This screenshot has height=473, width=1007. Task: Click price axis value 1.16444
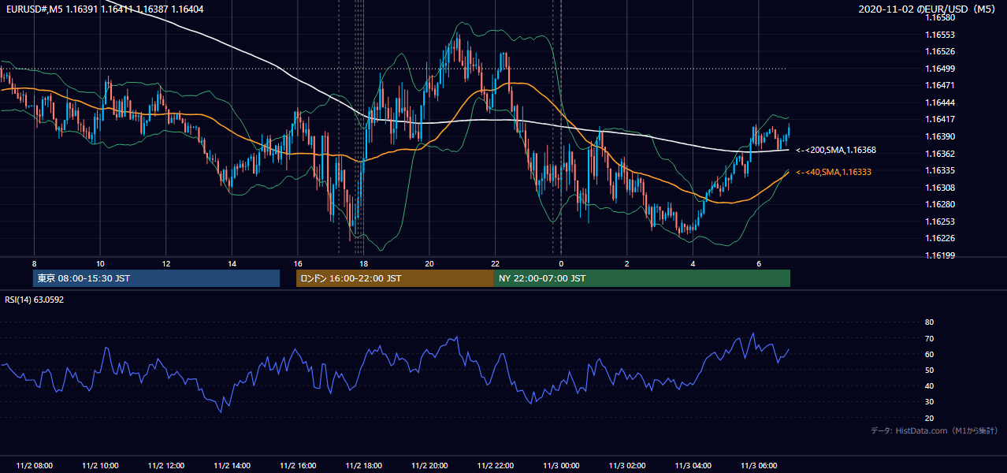(940, 102)
